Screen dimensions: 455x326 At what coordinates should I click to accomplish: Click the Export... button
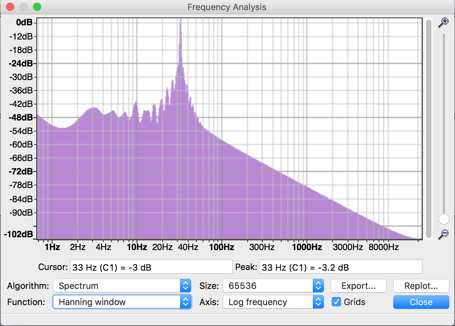tap(359, 286)
